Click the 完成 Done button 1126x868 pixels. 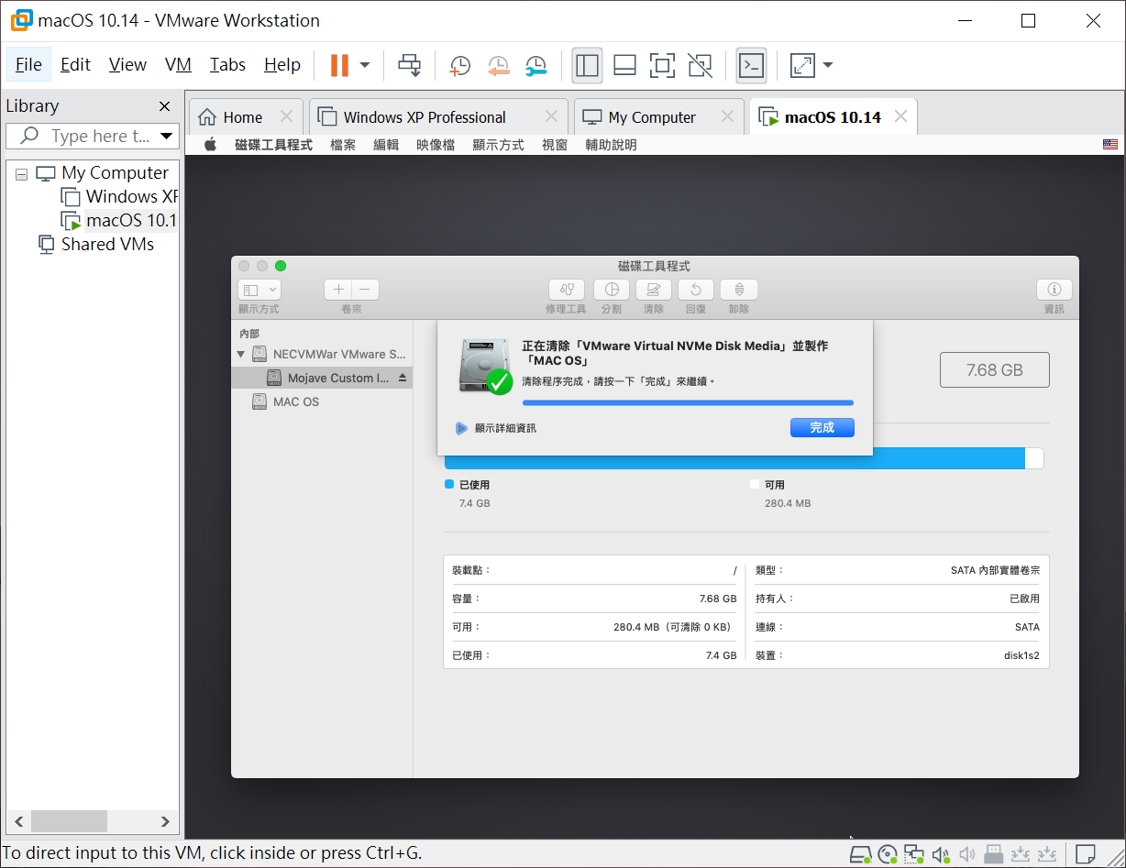pyautogui.click(x=822, y=428)
